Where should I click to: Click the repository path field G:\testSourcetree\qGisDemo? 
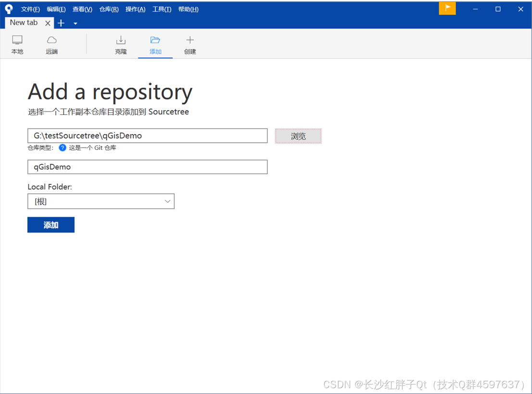pos(148,135)
